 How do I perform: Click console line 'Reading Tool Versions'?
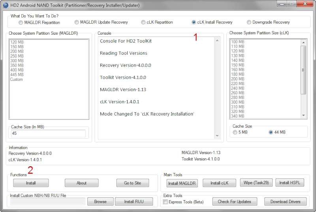point(124,53)
